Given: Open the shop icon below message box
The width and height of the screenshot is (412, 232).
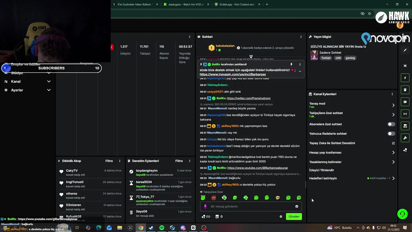Looking at the screenshot, I should pos(217,217).
